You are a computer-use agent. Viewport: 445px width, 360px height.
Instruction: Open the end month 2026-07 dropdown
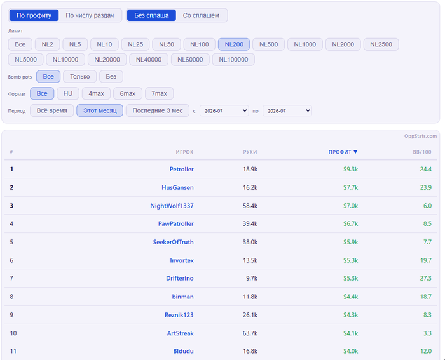pos(287,111)
